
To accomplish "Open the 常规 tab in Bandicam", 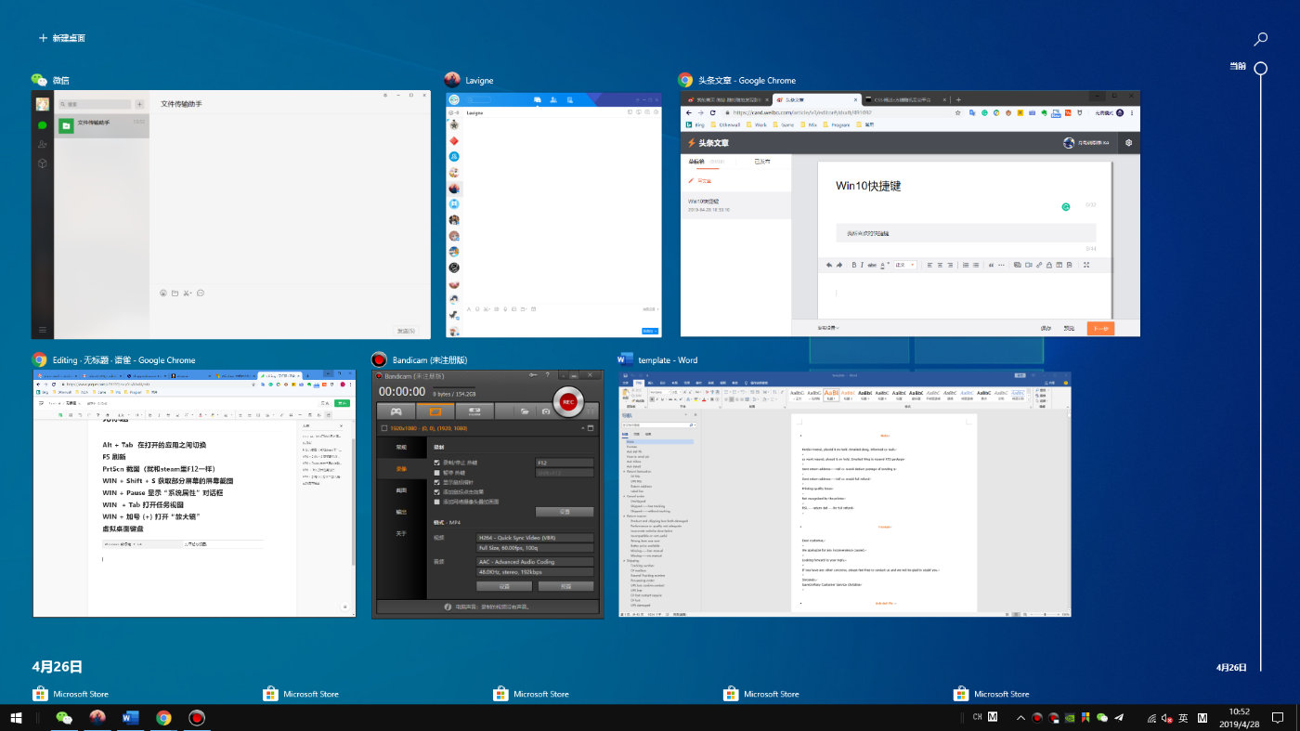I will coord(401,448).
